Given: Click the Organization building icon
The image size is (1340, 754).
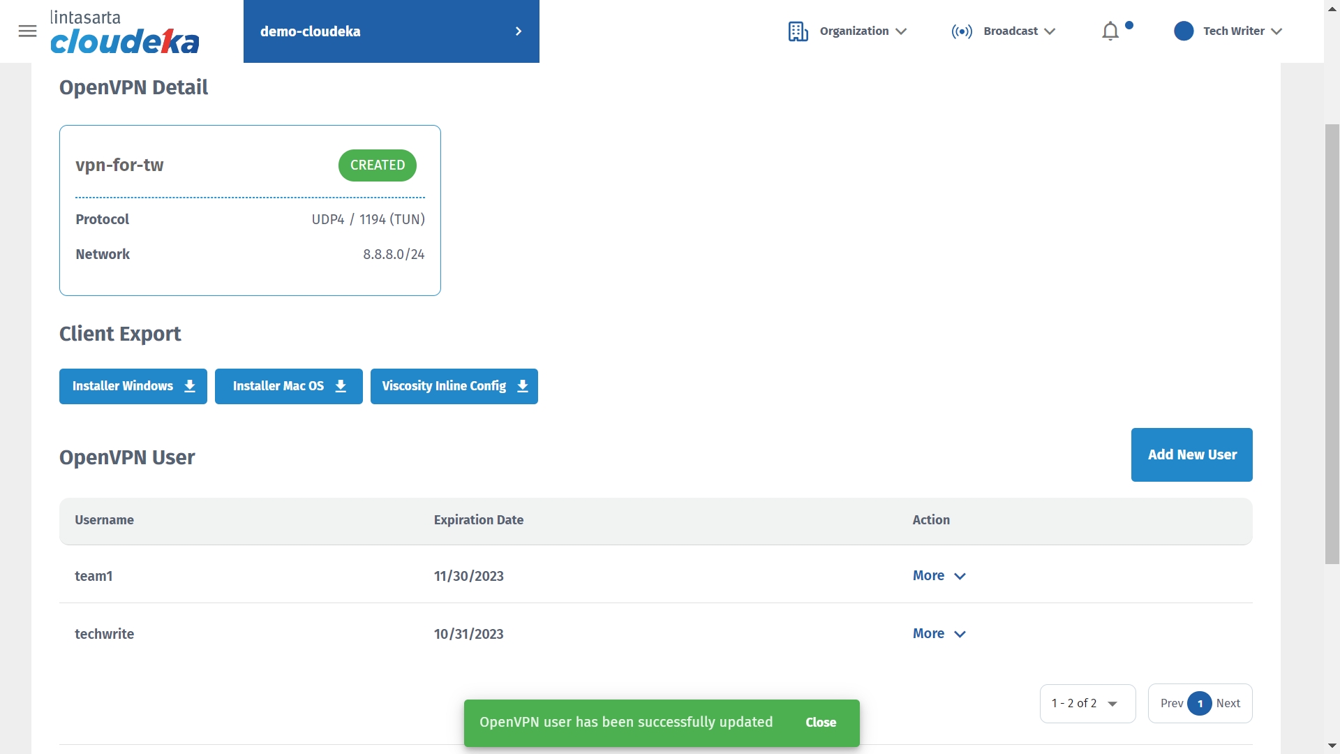Looking at the screenshot, I should pyautogui.click(x=798, y=31).
